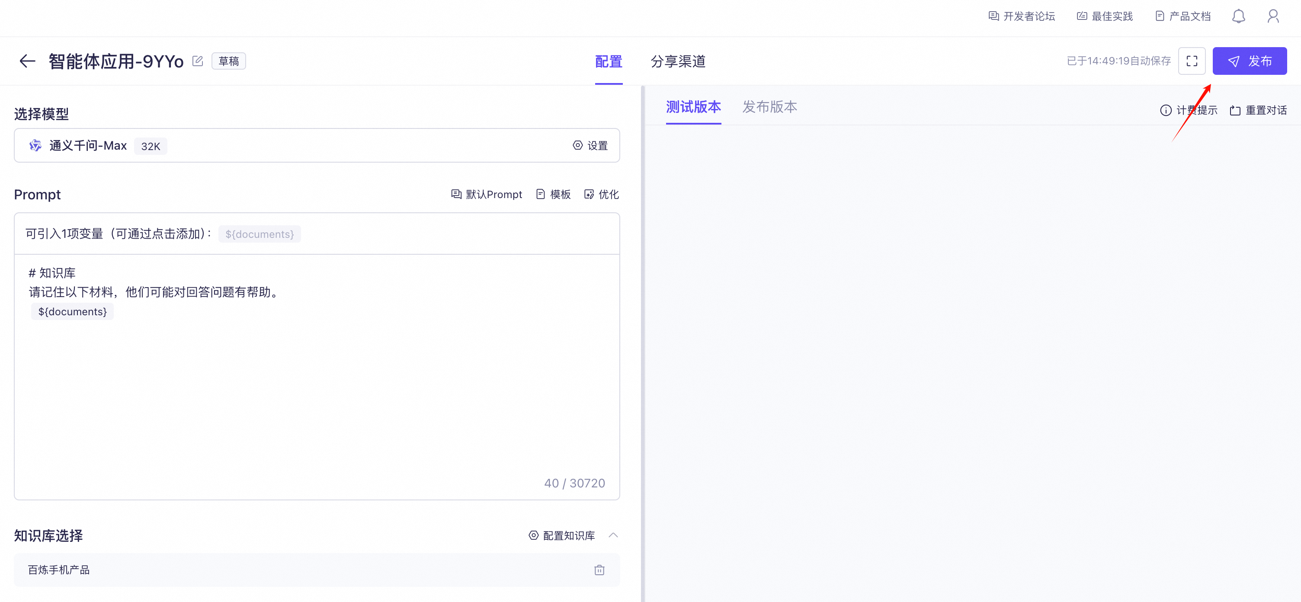Collapse the 知识库选择 section

tap(613, 535)
